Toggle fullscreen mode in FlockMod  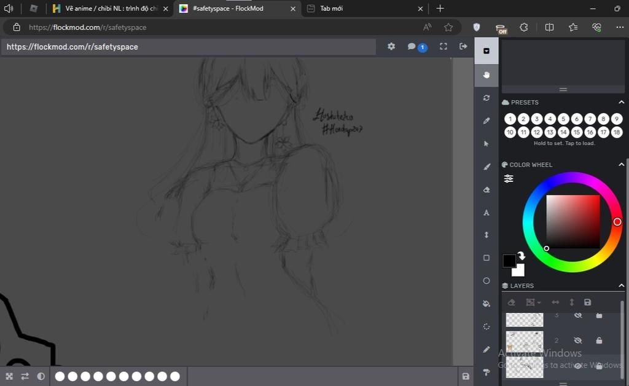point(443,47)
